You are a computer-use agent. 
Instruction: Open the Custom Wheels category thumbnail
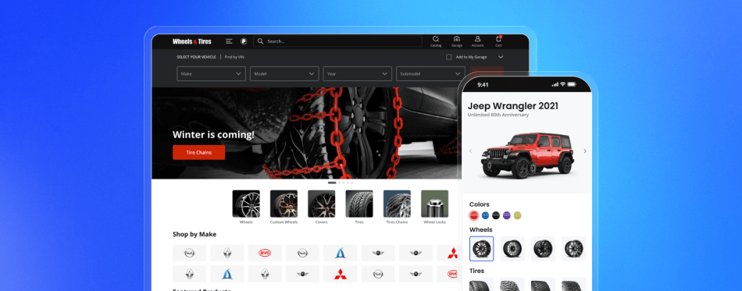(x=284, y=204)
